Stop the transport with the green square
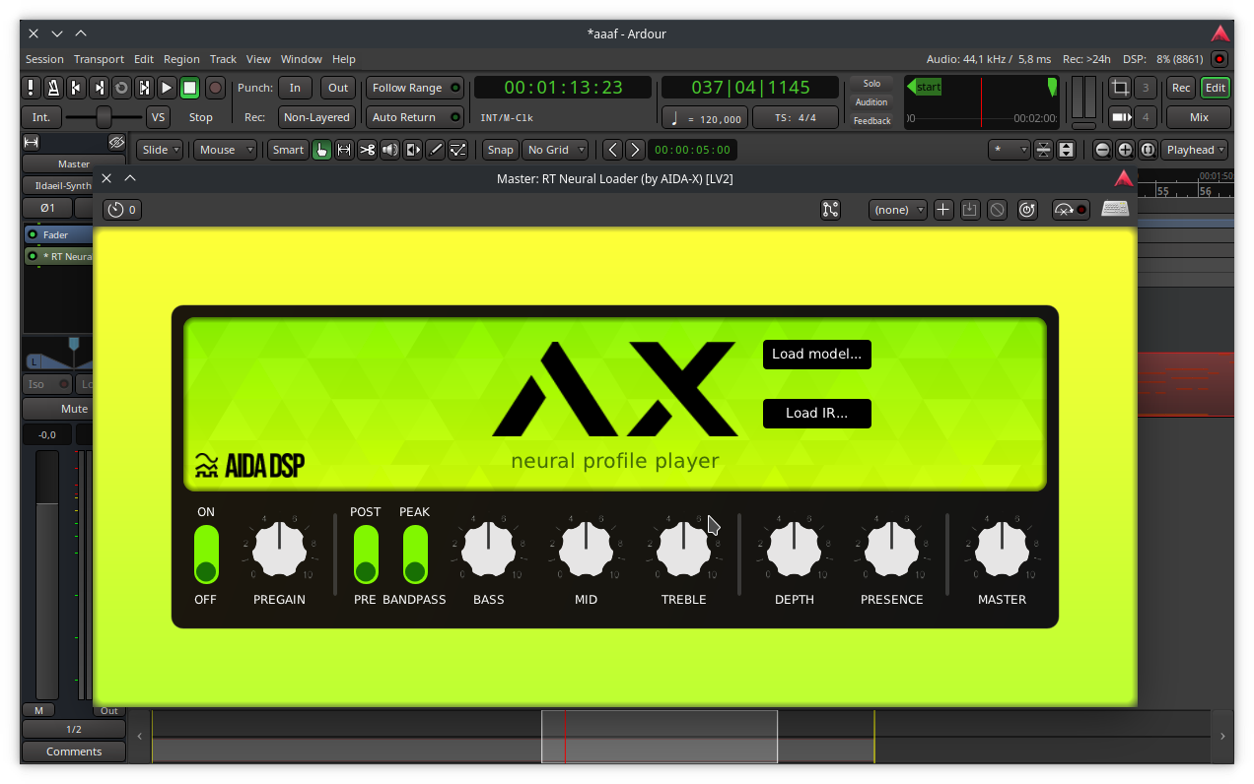Image resolution: width=1254 pixels, height=784 pixels. coord(189,88)
